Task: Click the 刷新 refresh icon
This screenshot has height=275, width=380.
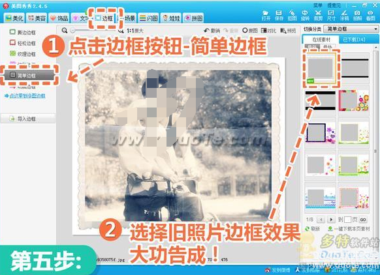Action: pyautogui.click(x=308, y=229)
